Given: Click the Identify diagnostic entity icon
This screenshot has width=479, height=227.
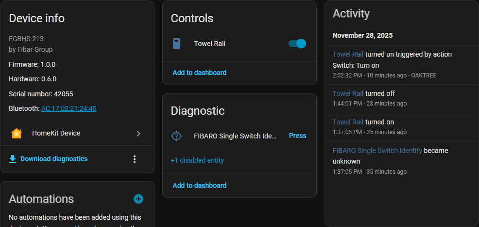Looking at the screenshot, I should [176, 136].
